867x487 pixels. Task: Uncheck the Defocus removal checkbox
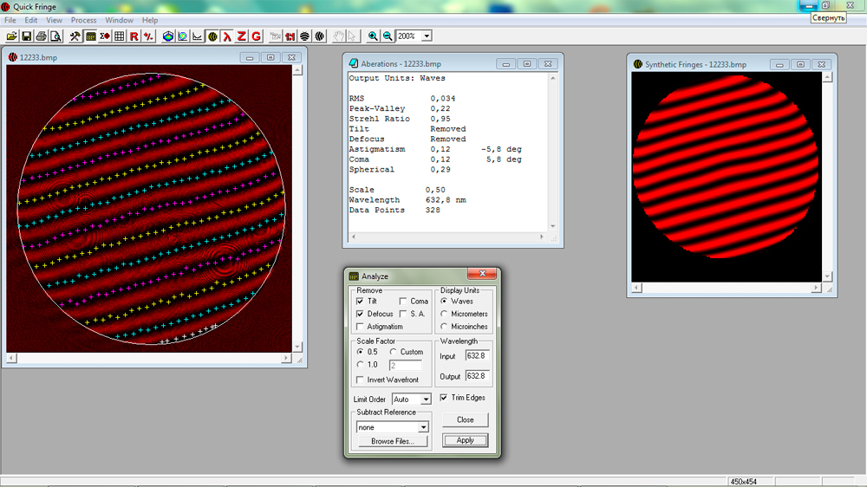coord(360,314)
